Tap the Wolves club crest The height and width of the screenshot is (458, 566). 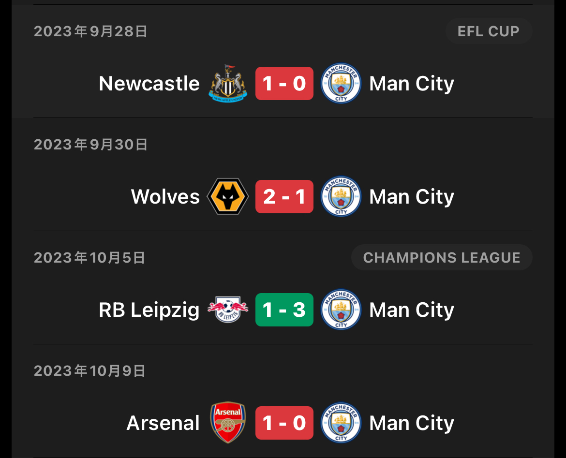228,196
